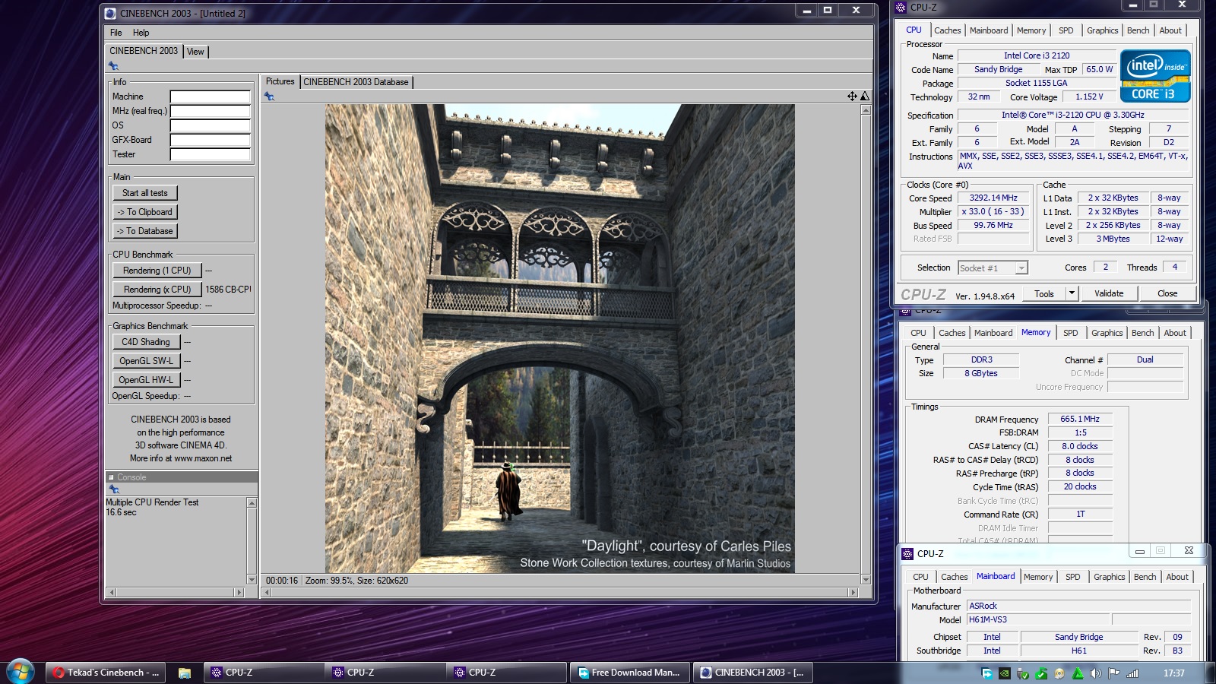Open Mainboard tab in top CPU-Z window

[989, 30]
